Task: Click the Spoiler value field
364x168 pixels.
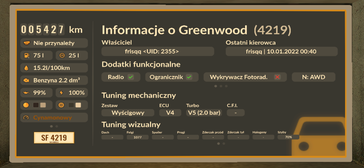Action: [163, 137]
